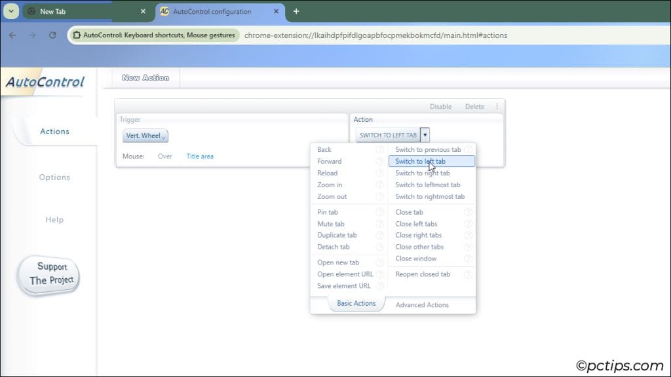671x377 pixels.
Task: Click the arrow beside SWITCH TO LEFT TAB
Action: point(425,135)
